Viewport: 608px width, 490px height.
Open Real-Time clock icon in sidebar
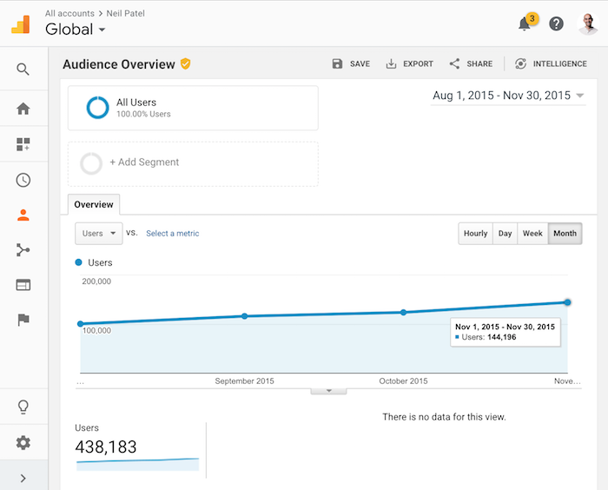coord(23,180)
